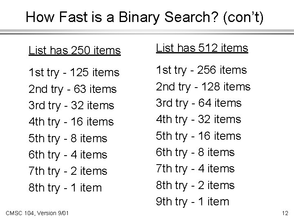Select the '3rd try - 32 items' line
The width and height of the screenshot is (294, 220).
point(71,105)
